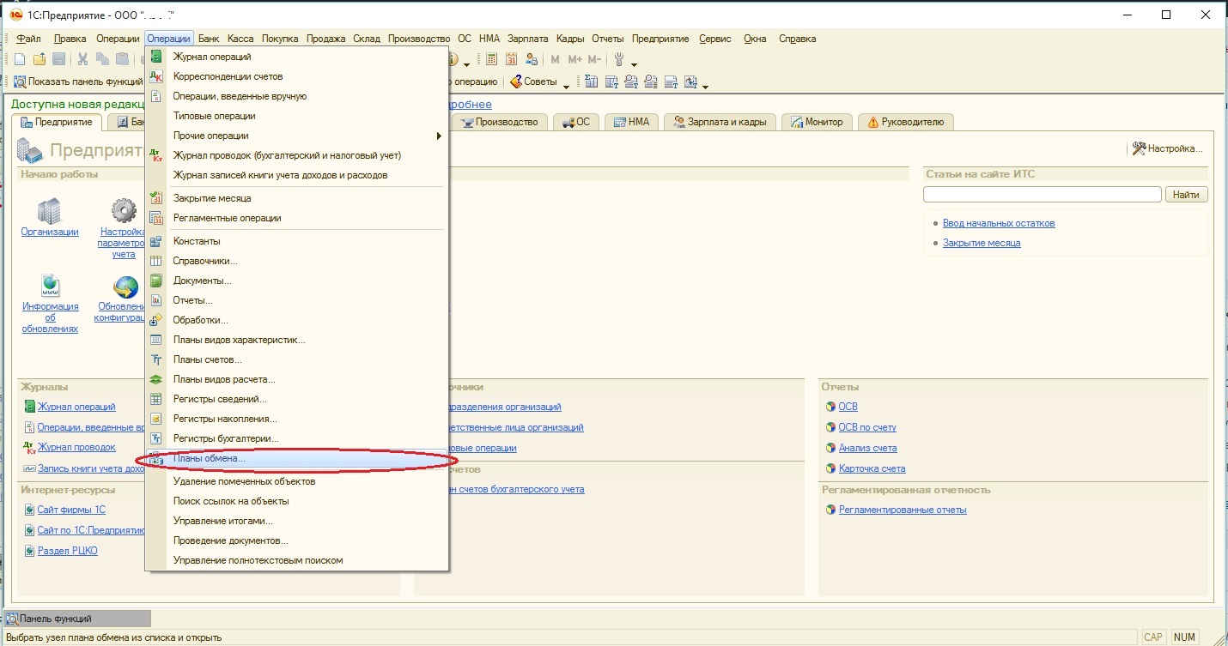This screenshot has width=1228, height=646.
Task: Click the user lock toolbar icon
Action: [x=532, y=59]
